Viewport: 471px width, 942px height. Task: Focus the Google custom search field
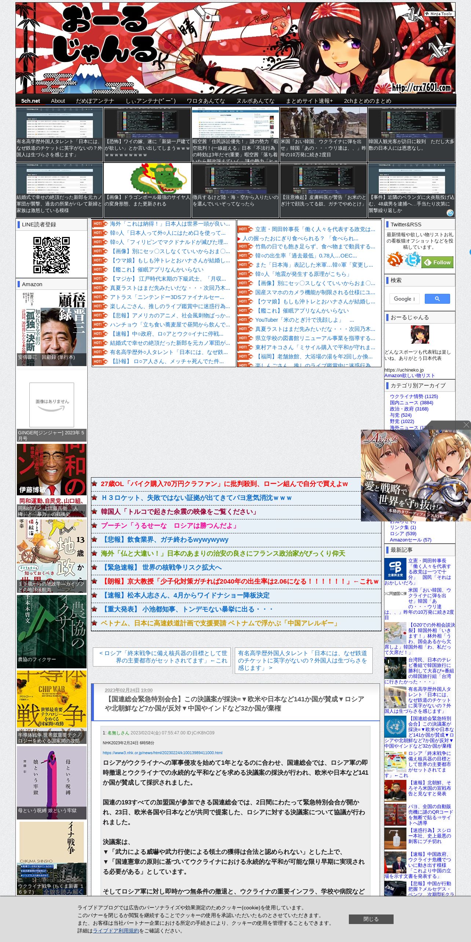pos(405,299)
